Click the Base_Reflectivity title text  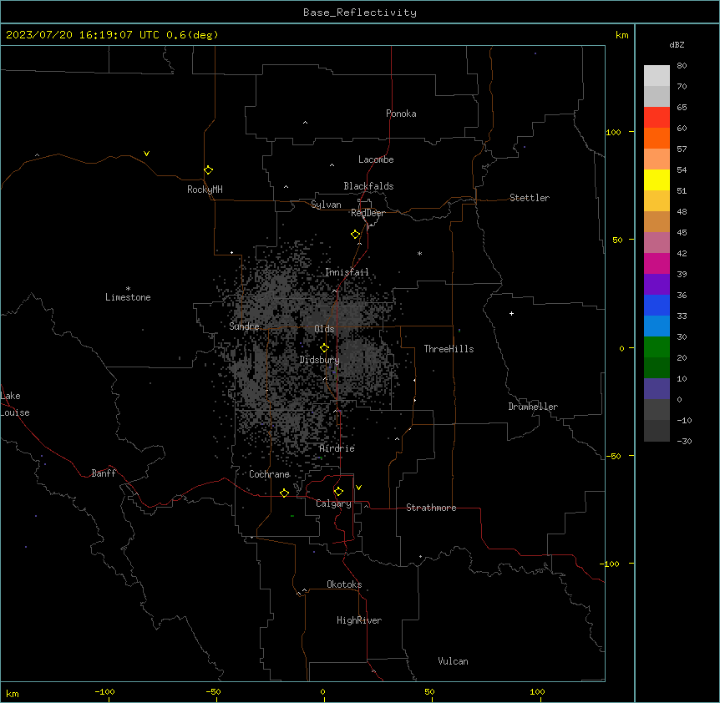(x=360, y=13)
